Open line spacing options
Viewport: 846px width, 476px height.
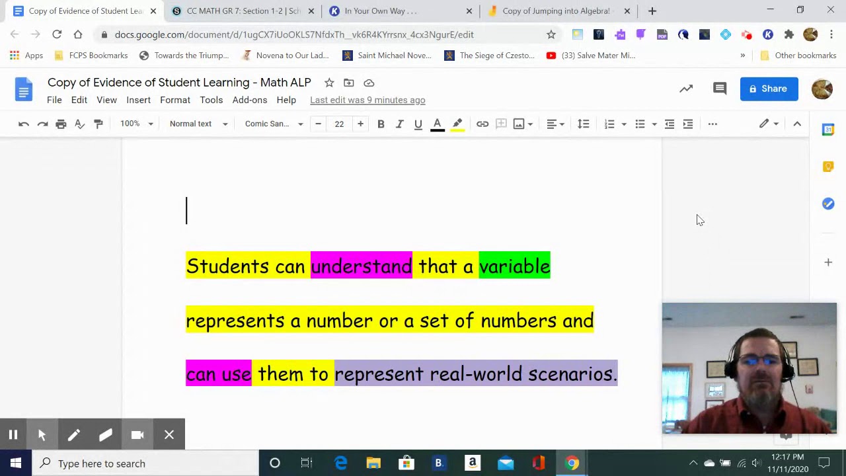pos(583,124)
